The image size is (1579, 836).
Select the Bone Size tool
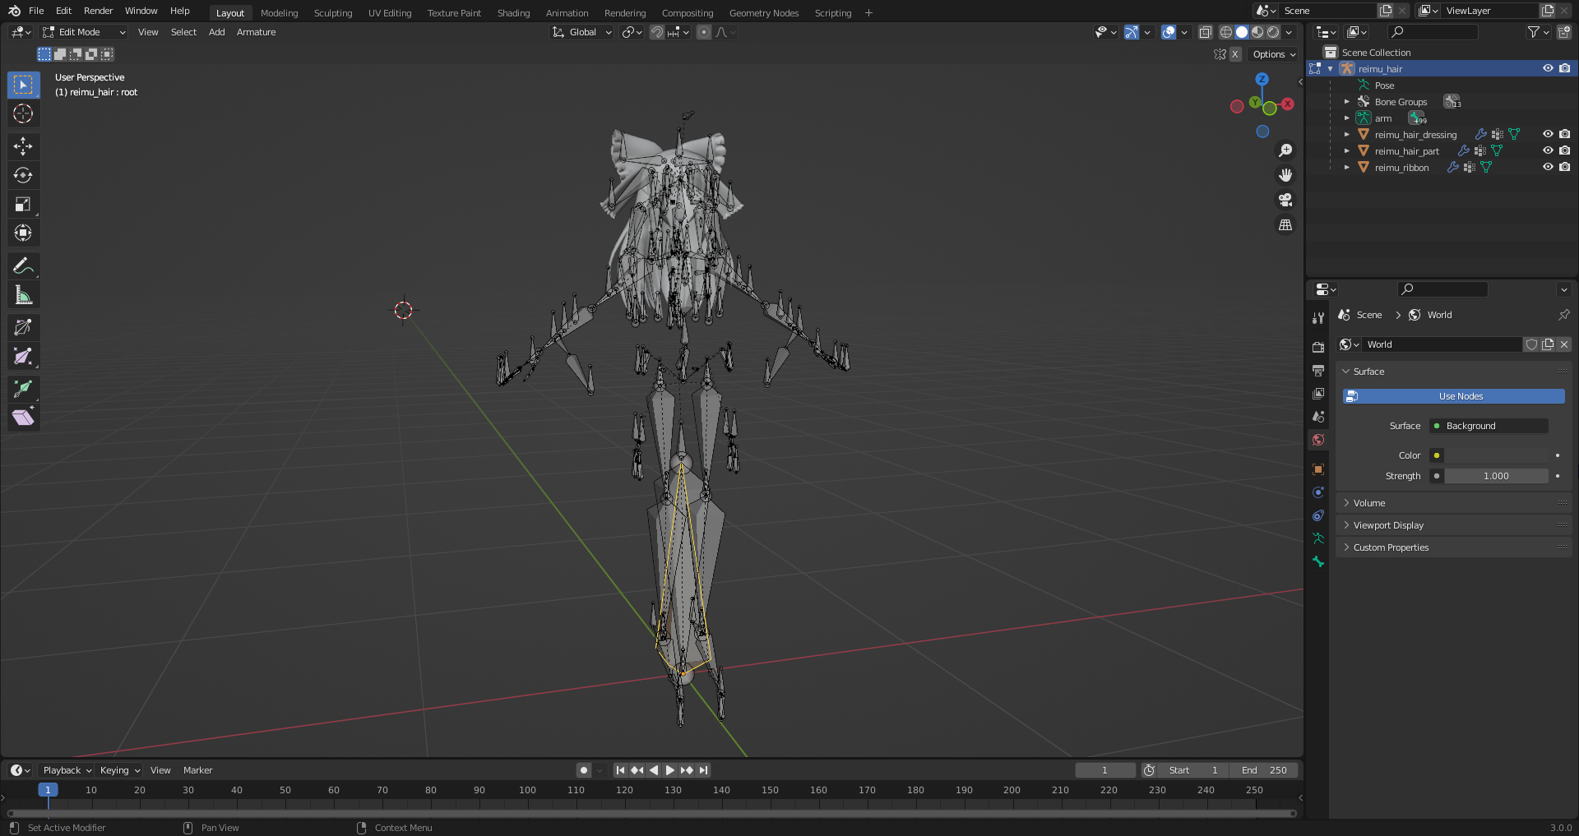[23, 356]
